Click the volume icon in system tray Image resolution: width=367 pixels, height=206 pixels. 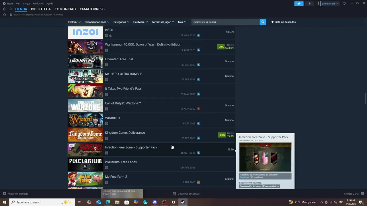coord(335,202)
